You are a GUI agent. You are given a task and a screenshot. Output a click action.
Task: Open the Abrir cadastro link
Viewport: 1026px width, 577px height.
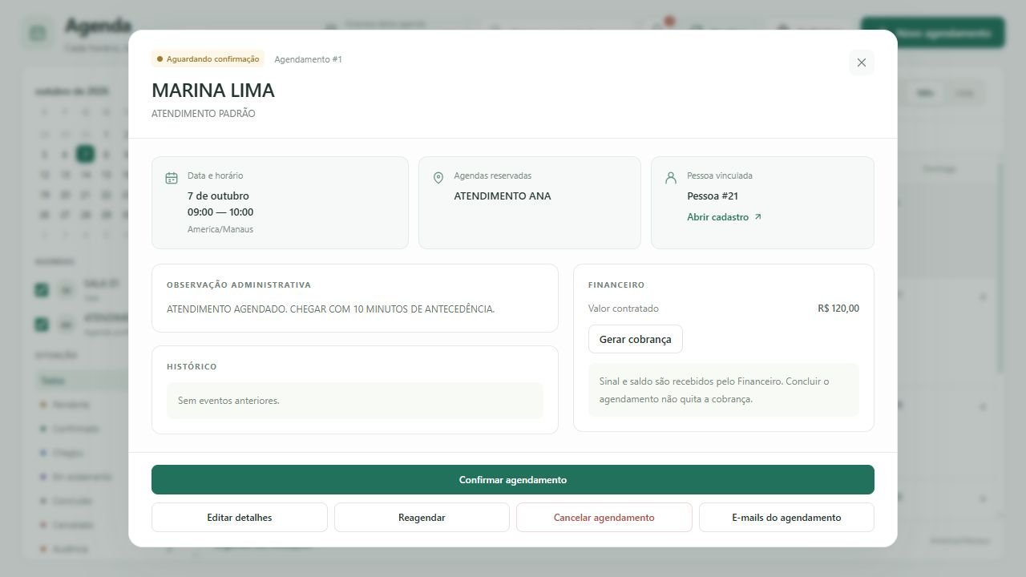click(725, 217)
